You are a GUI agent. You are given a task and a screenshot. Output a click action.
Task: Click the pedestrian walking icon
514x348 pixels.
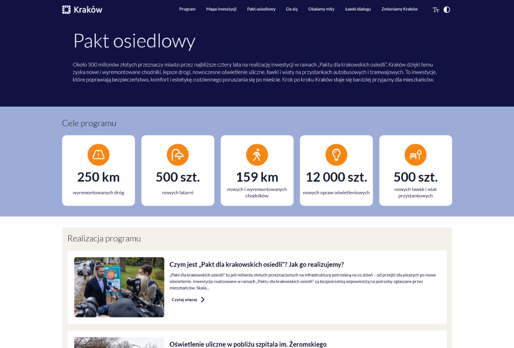257,155
